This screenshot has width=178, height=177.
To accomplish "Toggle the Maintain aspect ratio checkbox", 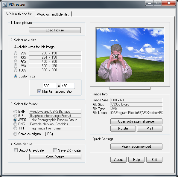I will [x=39, y=91].
